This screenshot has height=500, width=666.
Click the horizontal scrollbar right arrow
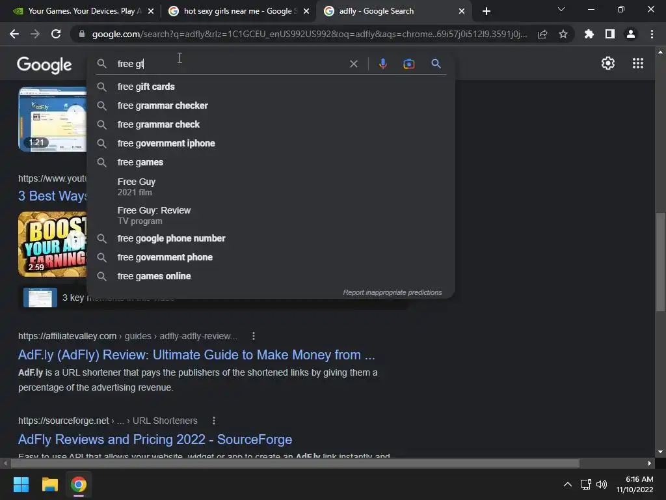(650, 463)
